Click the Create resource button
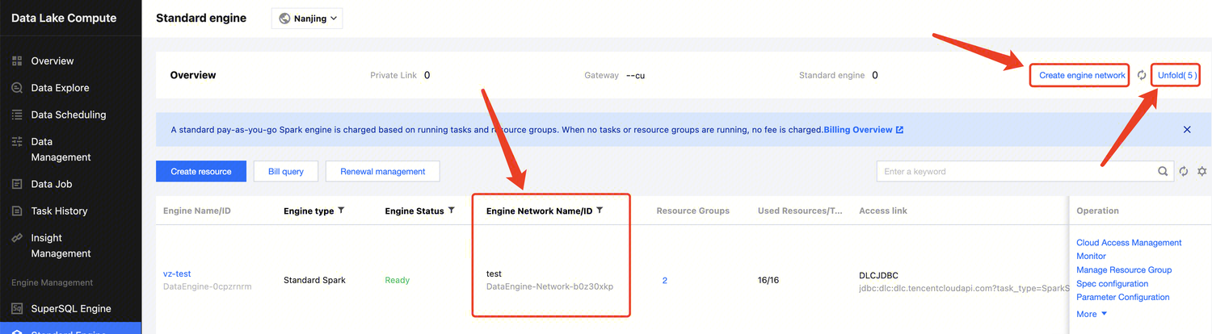The height and width of the screenshot is (334, 1212). (201, 171)
